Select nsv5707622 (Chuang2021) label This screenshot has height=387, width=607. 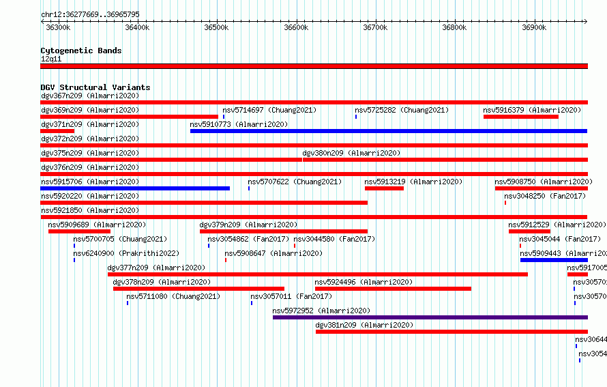click(295, 182)
